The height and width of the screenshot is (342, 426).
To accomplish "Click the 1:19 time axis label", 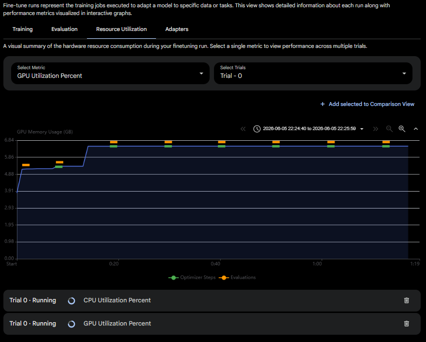I will pos(415,264).
